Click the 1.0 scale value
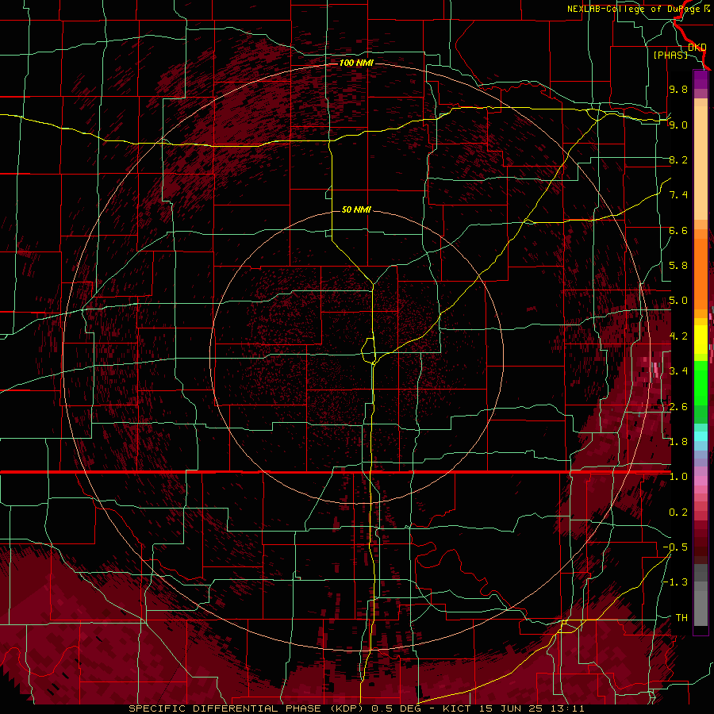 click(678, 477)
